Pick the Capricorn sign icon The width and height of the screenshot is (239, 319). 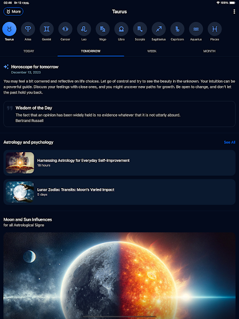click(177, 29)
